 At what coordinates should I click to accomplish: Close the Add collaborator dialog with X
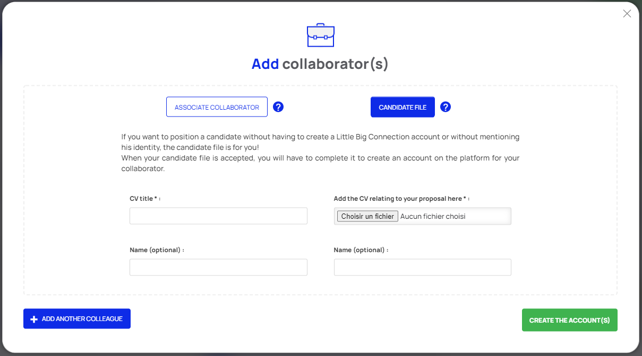627,14
